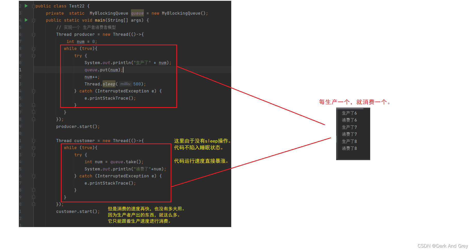This screenshot has width=472, height=251.
Task: Click 'main(String[] args)' method signature
Action: pyautogui.click(x=119, y=20)
